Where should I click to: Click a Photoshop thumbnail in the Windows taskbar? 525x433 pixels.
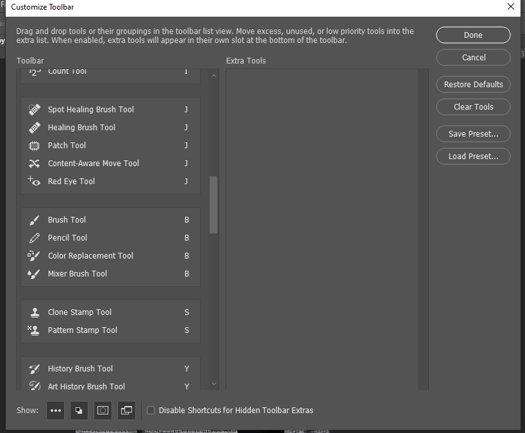[106, 430]
